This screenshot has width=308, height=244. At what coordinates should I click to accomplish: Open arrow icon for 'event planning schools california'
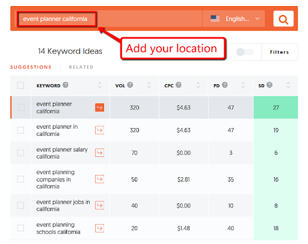coord(99,228)
